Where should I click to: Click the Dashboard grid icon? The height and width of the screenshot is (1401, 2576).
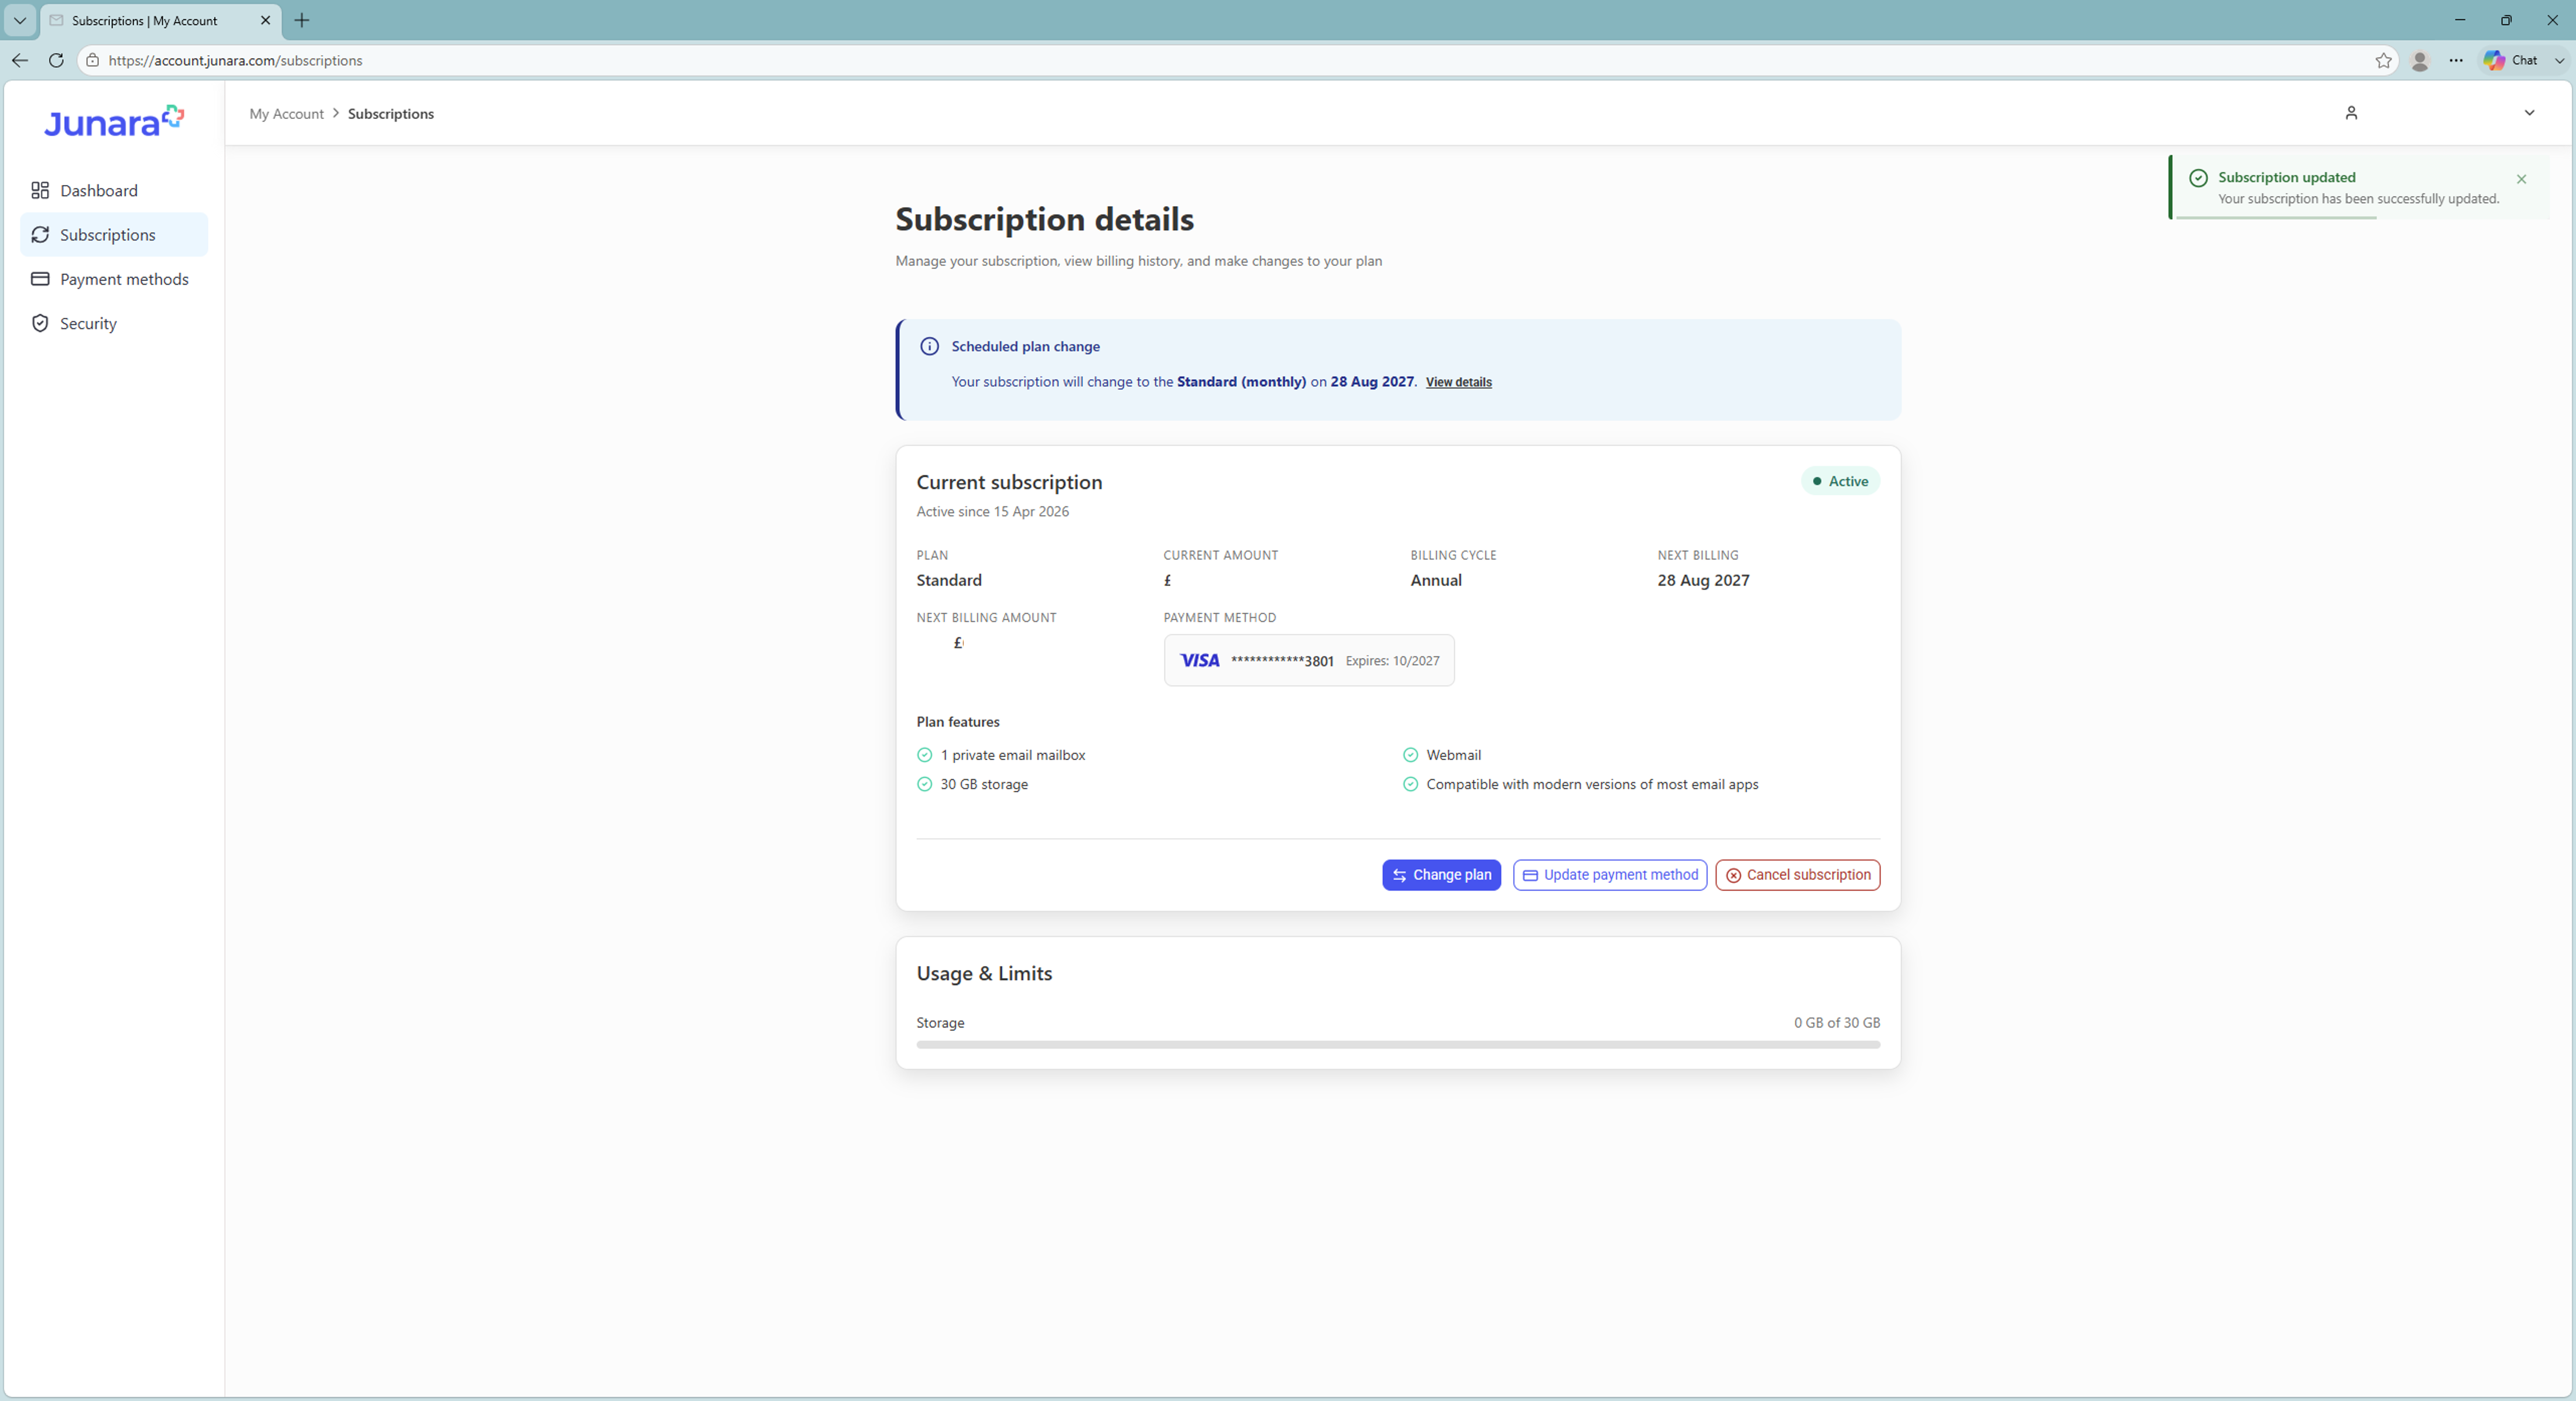pos(40,190)
